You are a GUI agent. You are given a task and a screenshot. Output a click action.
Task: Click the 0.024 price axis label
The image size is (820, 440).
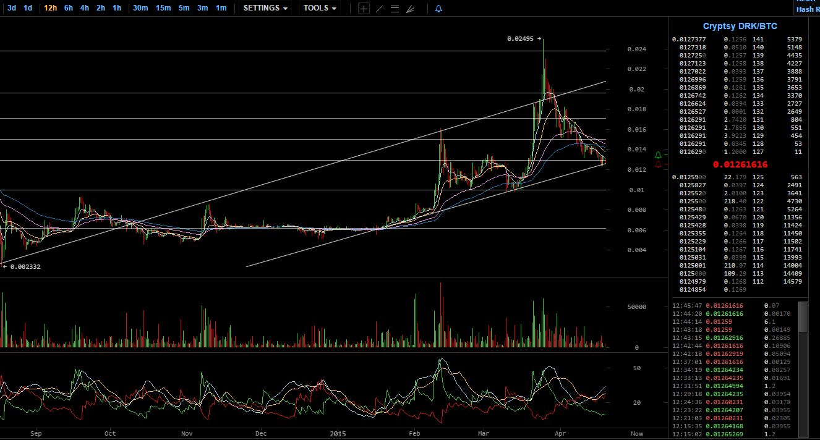click(x=636, y=49)
